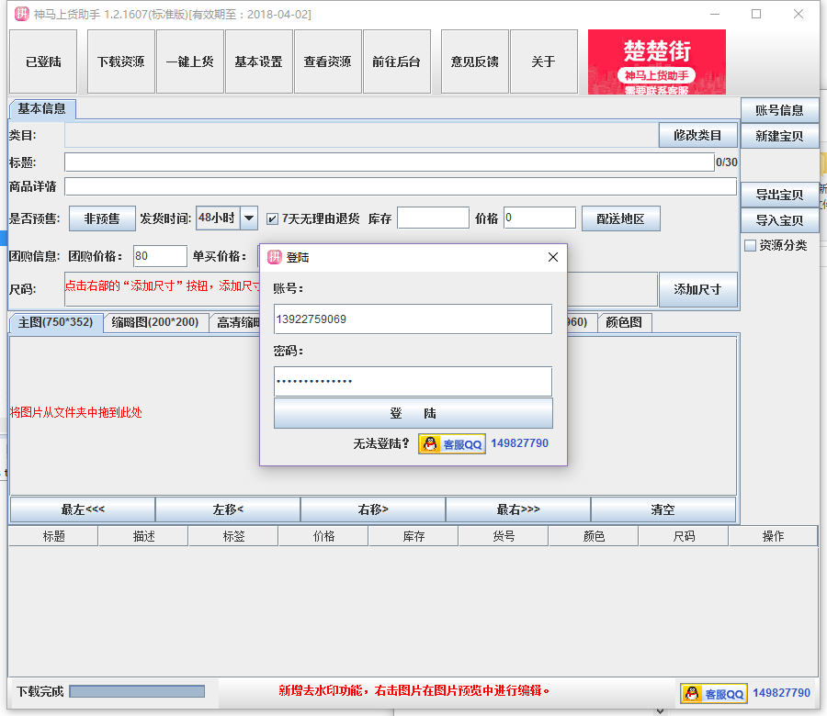827x716 pixels.
Task: Select the 基本信息 tab
Action: [x=42, y=108]
